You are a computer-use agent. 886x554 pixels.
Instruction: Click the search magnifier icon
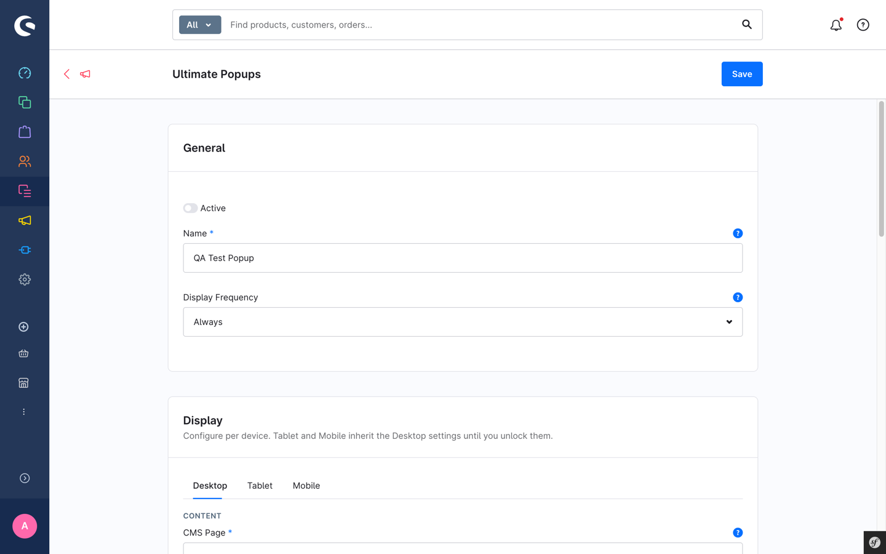click(747, 25)
